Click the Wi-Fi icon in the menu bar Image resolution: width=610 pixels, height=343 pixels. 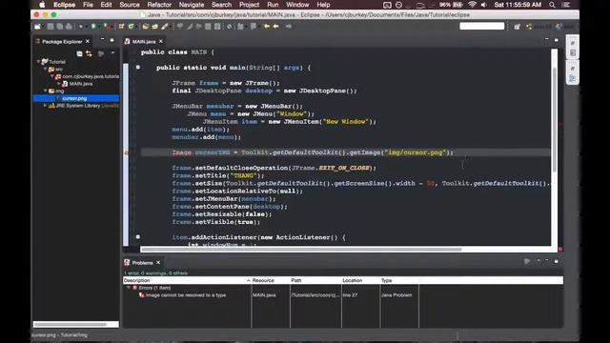click(472, 5)
